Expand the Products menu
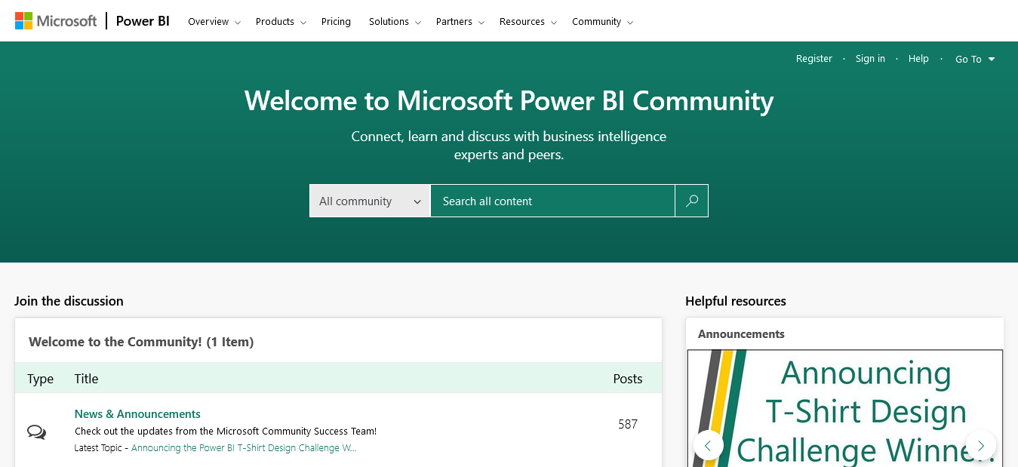1018x467 pixels. coord(281,22)
